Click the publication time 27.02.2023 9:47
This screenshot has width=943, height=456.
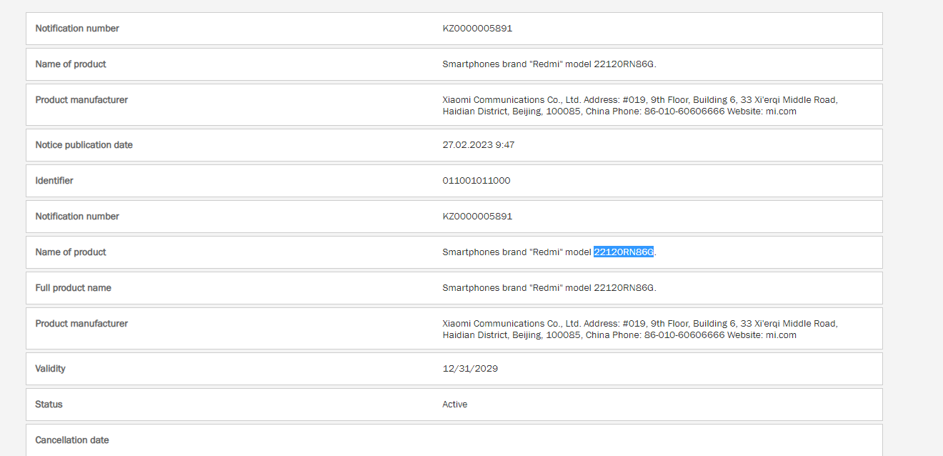point(479,144)
